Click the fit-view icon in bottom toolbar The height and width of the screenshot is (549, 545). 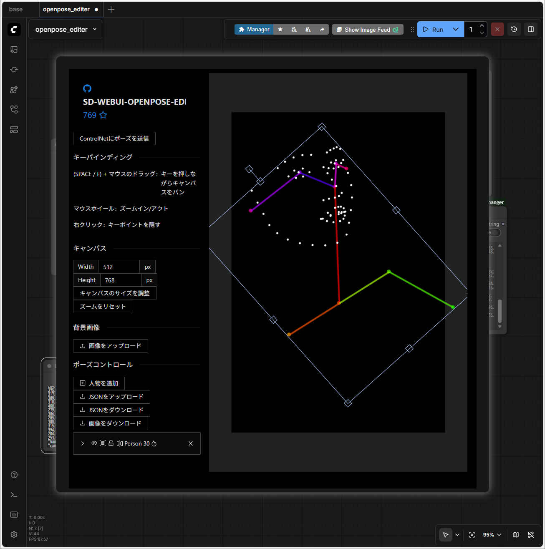pos(472,535)
